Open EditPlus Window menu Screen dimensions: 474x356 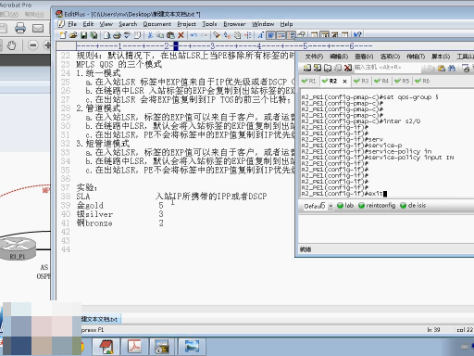click(263, 24)
